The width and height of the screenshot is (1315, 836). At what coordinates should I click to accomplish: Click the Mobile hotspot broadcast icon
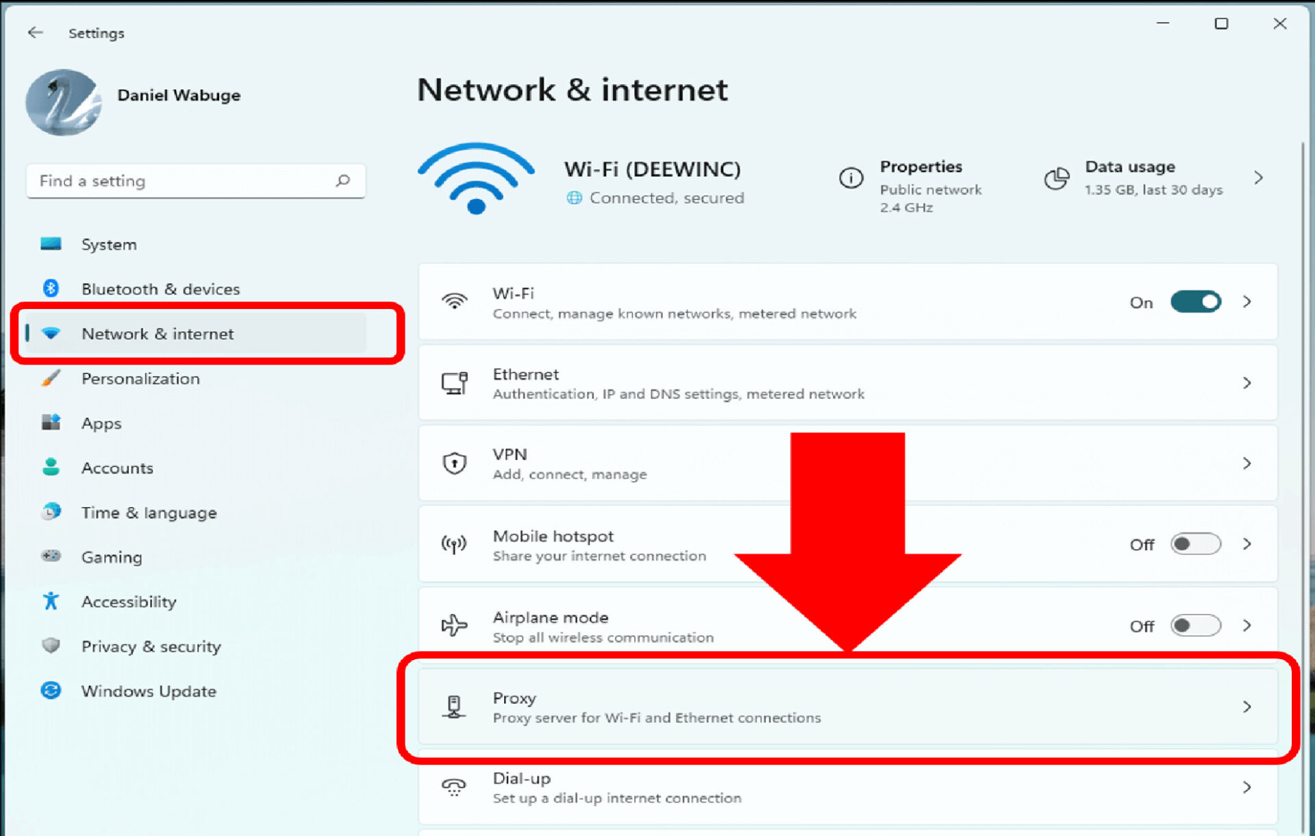pos(454,543)
